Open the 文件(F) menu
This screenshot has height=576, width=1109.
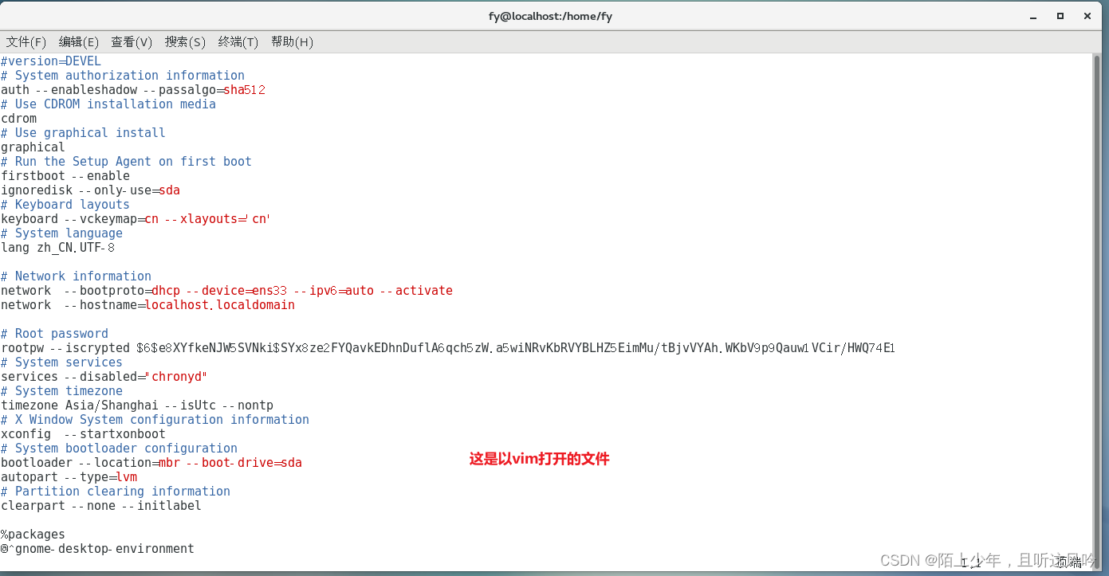coord(26,42)
